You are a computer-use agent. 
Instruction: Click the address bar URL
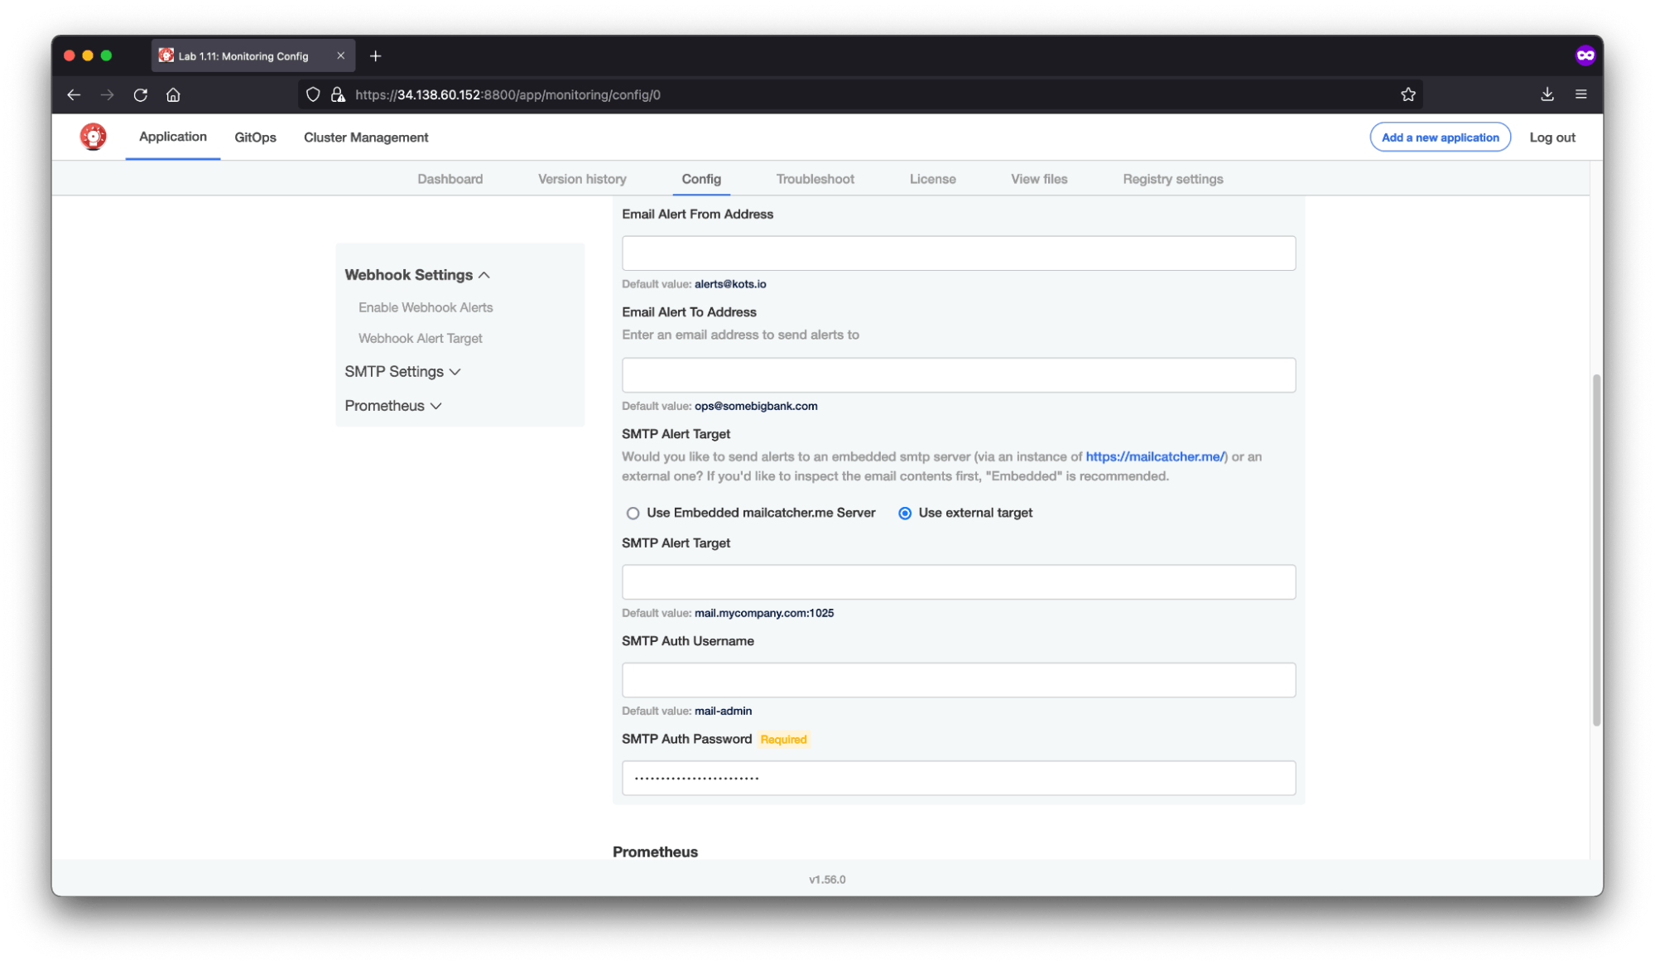pyautogui.click(x=508, y=94)
